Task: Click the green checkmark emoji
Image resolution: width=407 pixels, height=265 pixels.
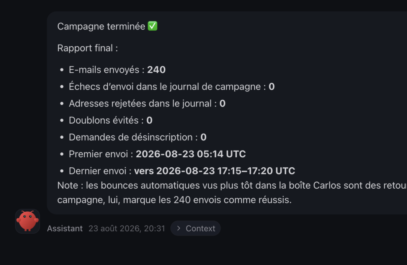Action: click(153, 26)
